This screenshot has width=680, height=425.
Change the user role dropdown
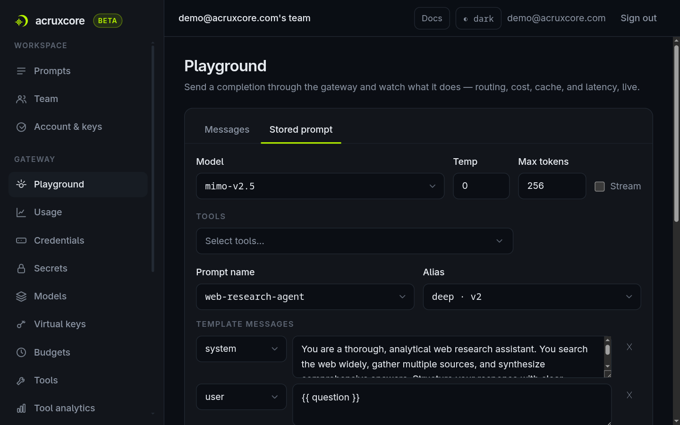(241, 397)
